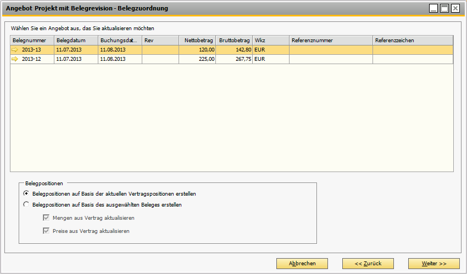Viewport: 467px width, 274px height.
Task: Maximize the Belegzuordnung dialog window
Action: click(x=444, y=8)
